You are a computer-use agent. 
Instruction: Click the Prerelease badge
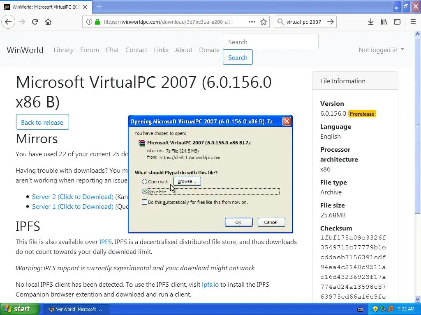[362, 114]
